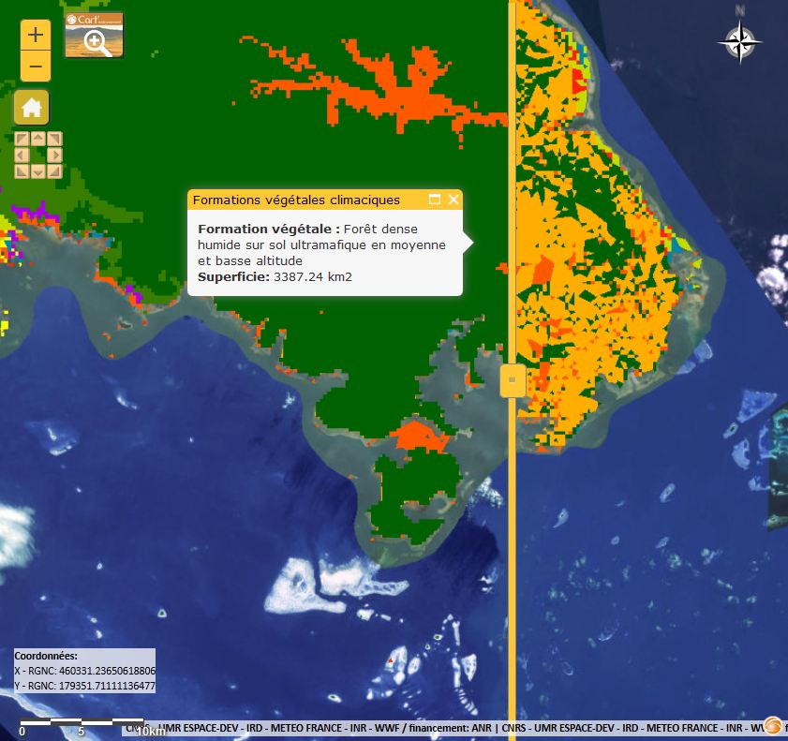Pan map diagonally to the lower-right

[x=55, y=171]
